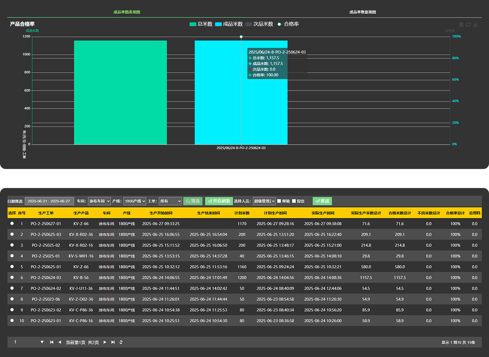Download chart as image icon
Viewport: 489px width, 357px height.
[475, 25]
